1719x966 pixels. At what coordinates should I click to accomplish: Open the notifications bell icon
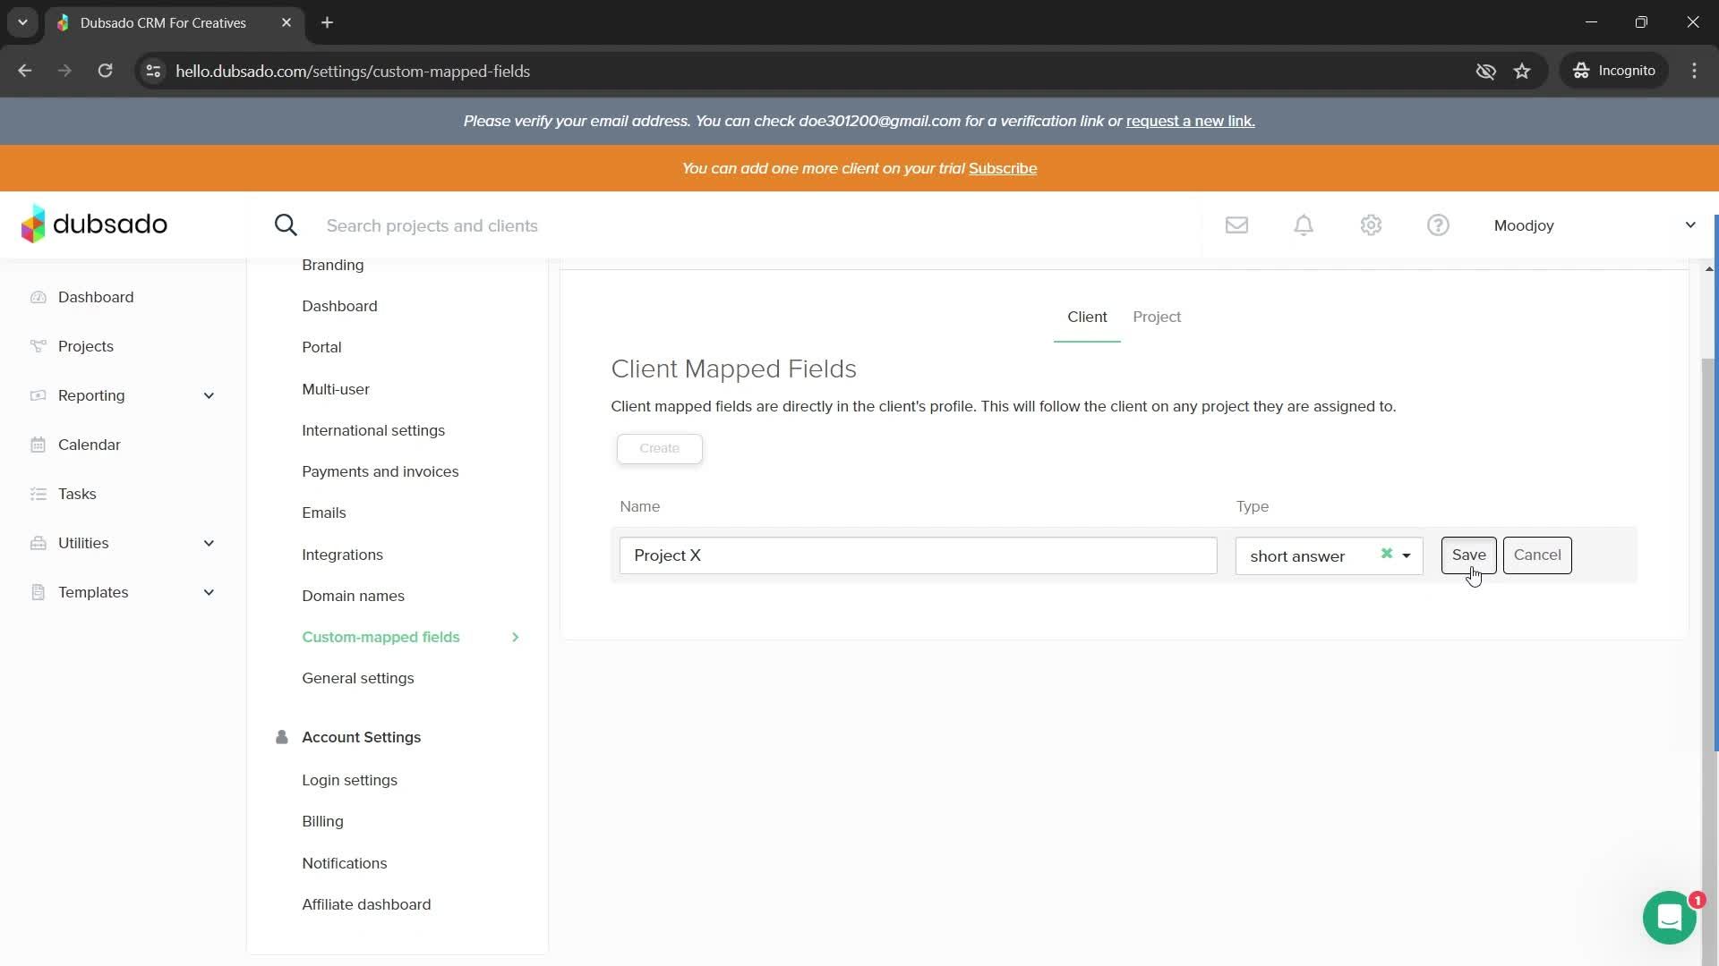pyautogui.click(x=1304, y=225)
